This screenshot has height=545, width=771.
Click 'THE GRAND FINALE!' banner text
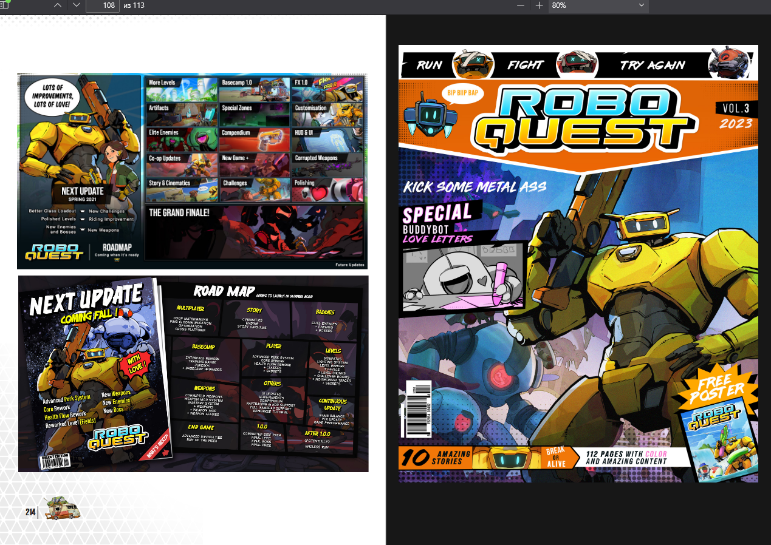pos(179,212)
